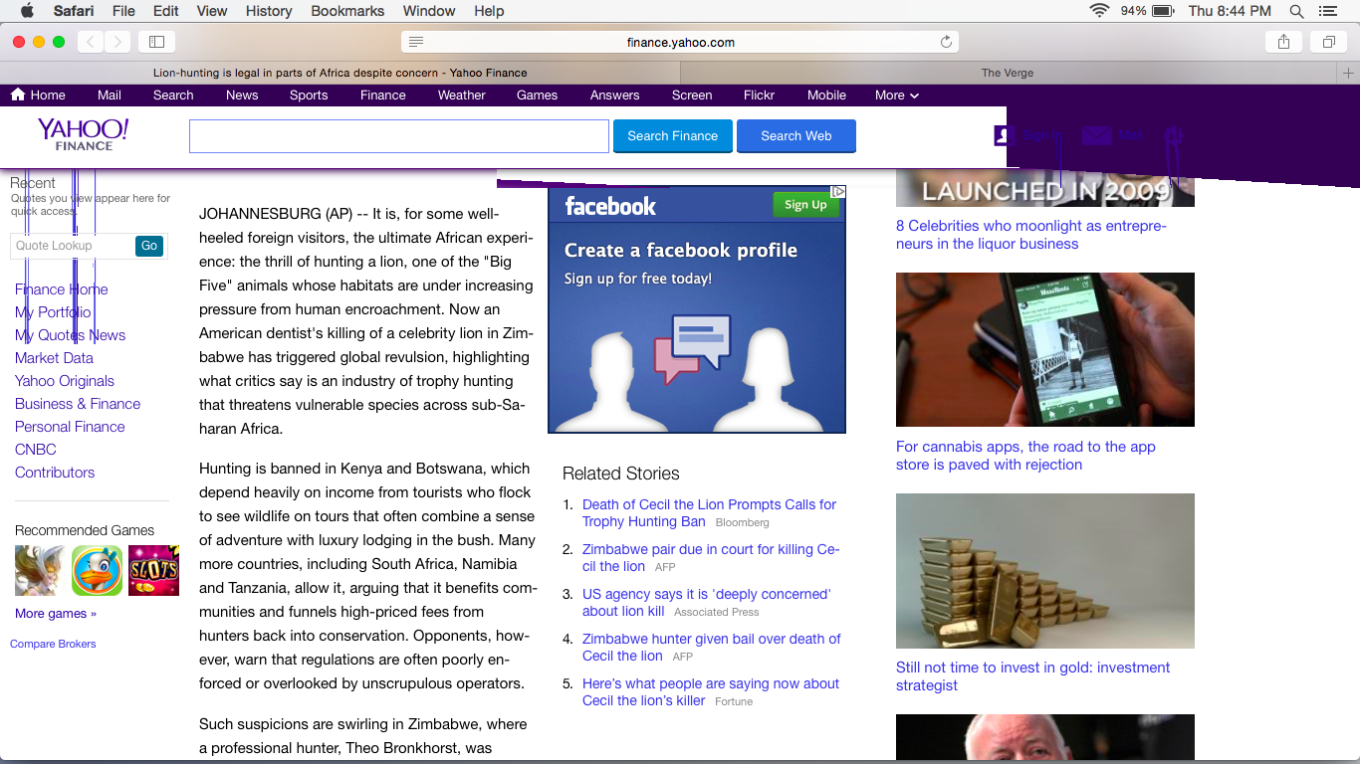Open the Slots game icon
1360x764 pixels.
[x=153, y=571]
